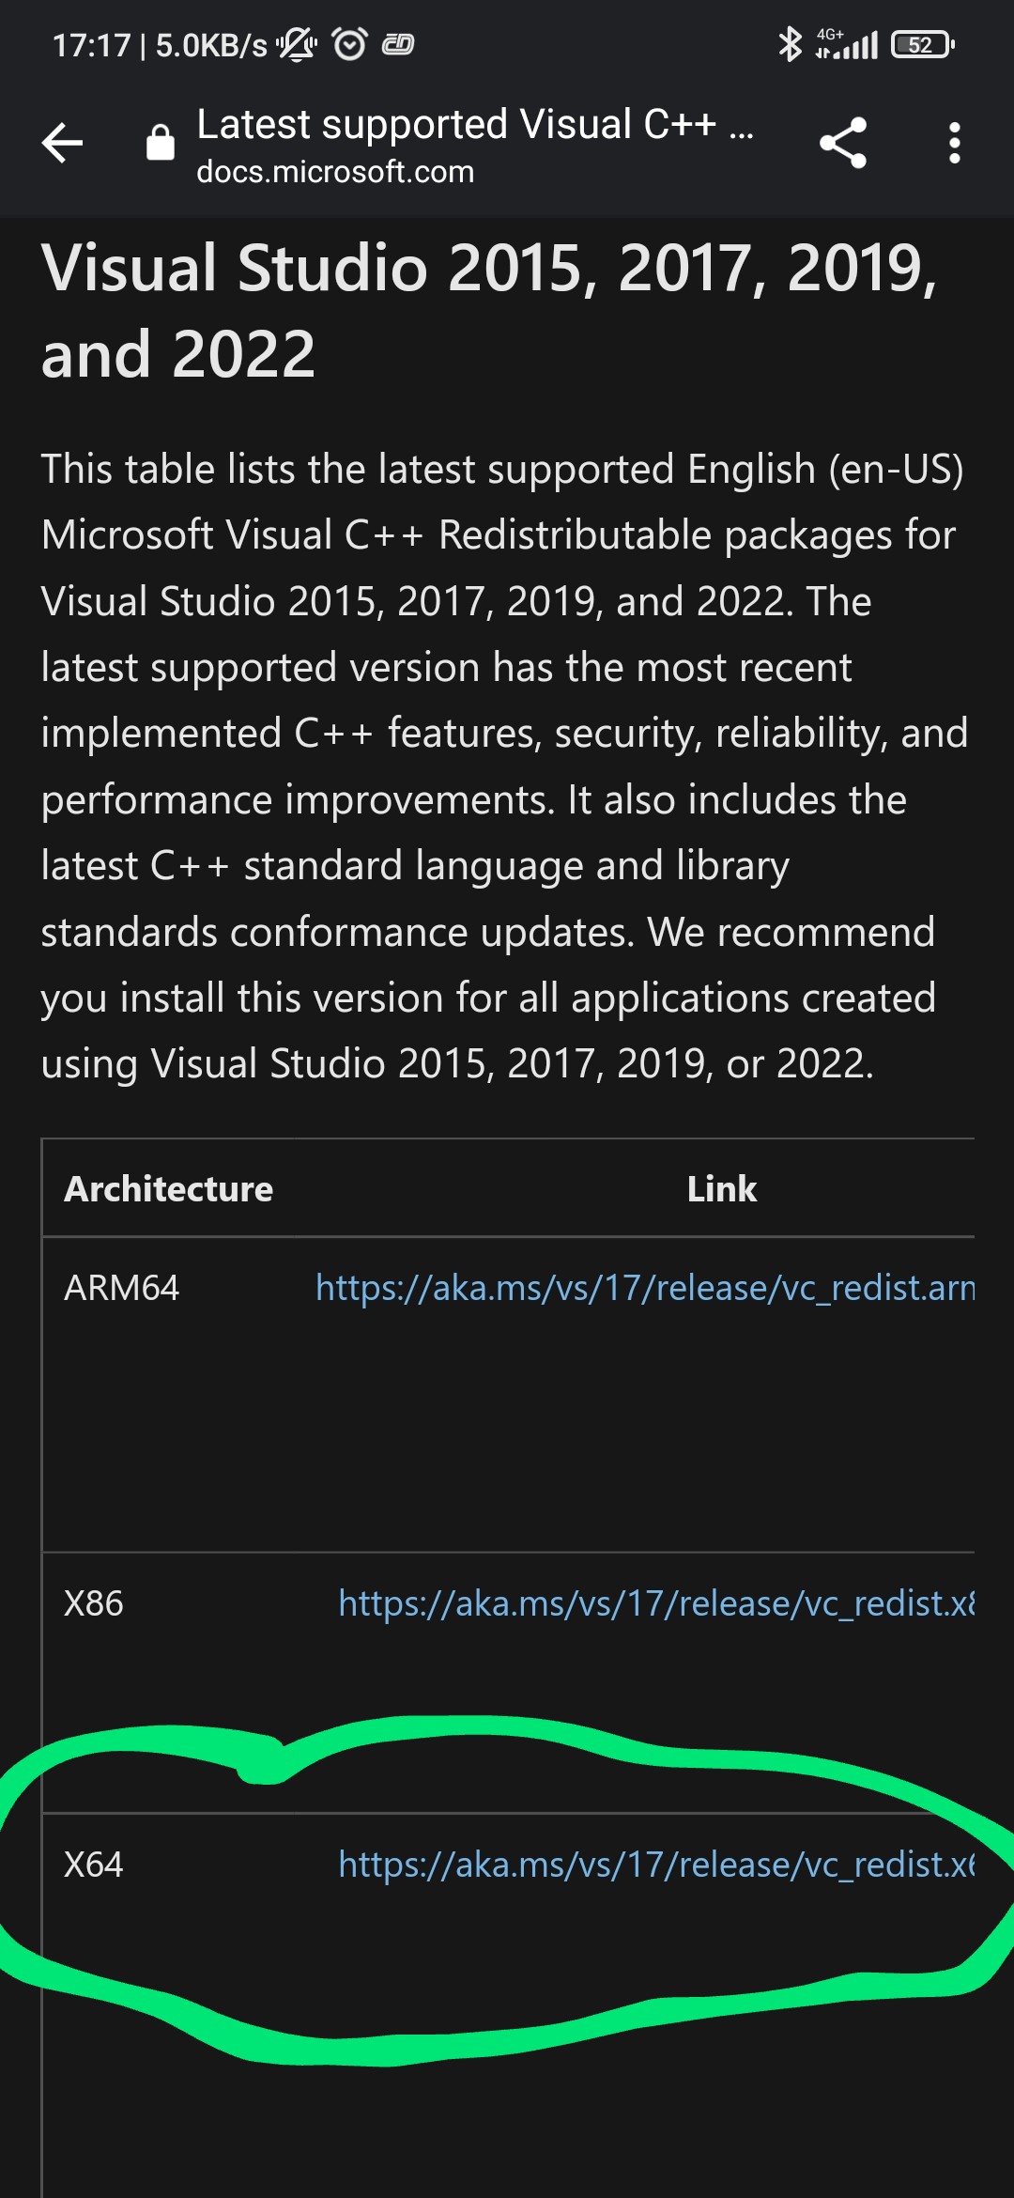Tap the docs.microsoft.com URL text
Viewport: 1014px width, 2198px height.
click(335, 173)
